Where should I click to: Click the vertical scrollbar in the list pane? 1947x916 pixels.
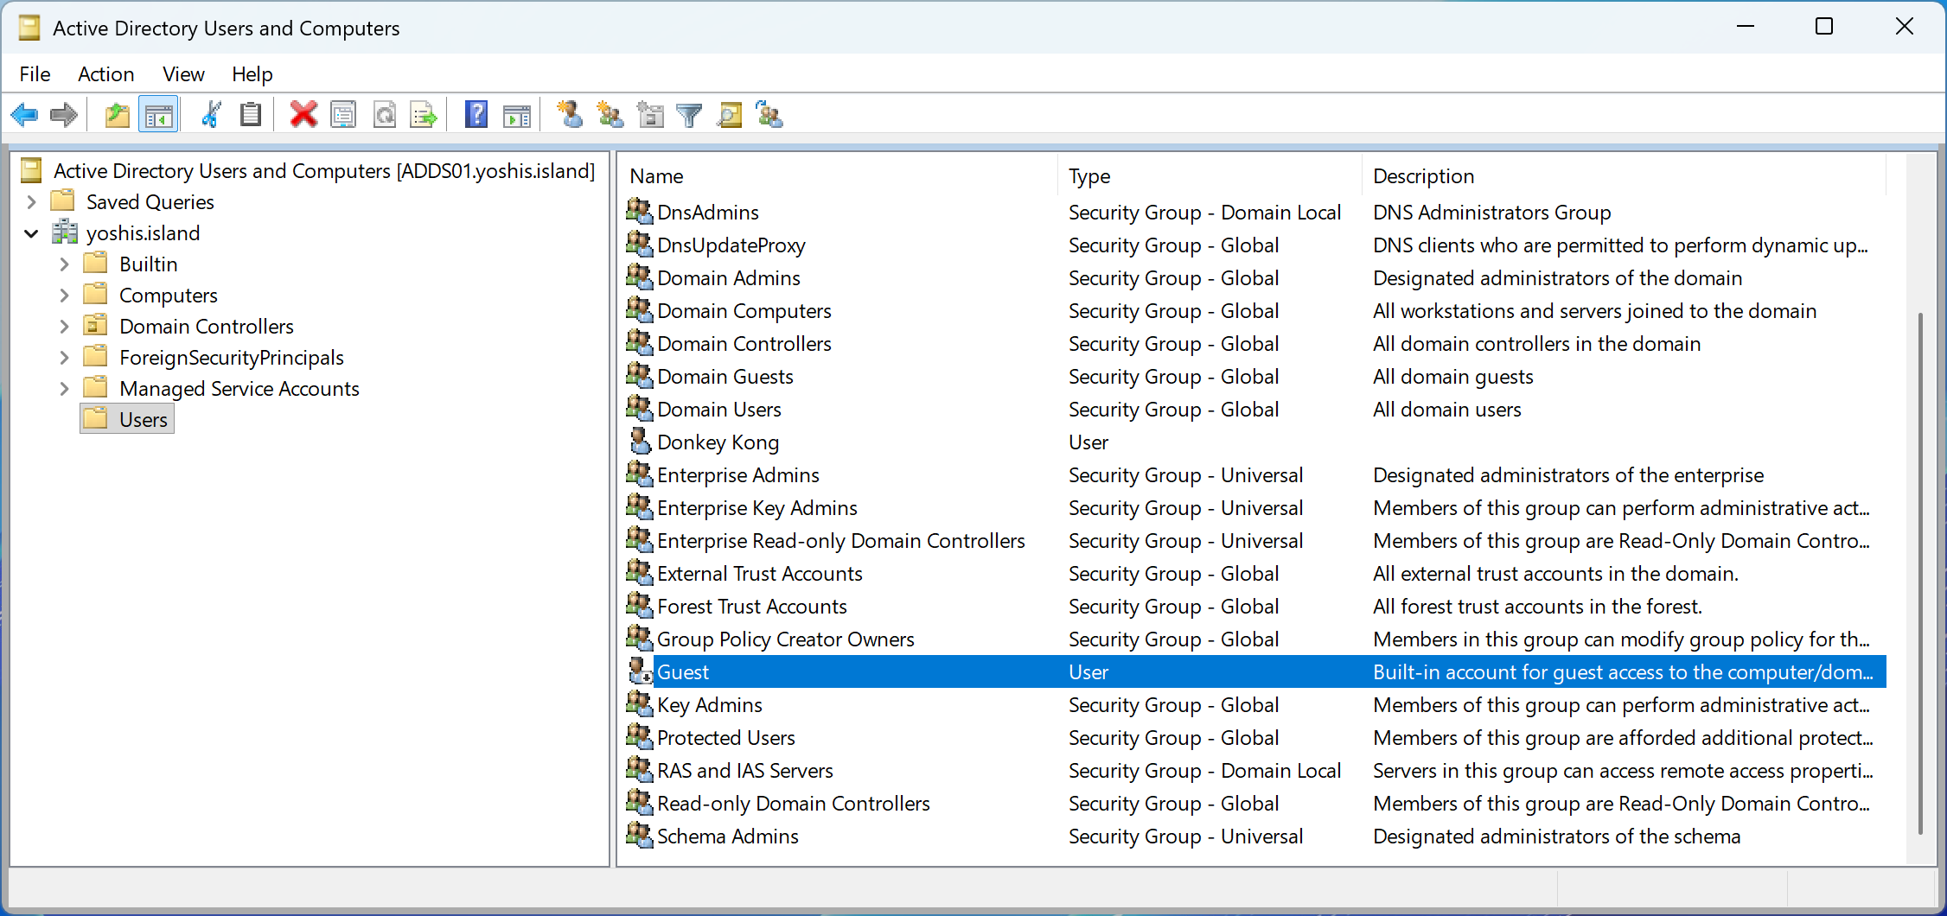pyautogui.click(x=1920, y=570)
